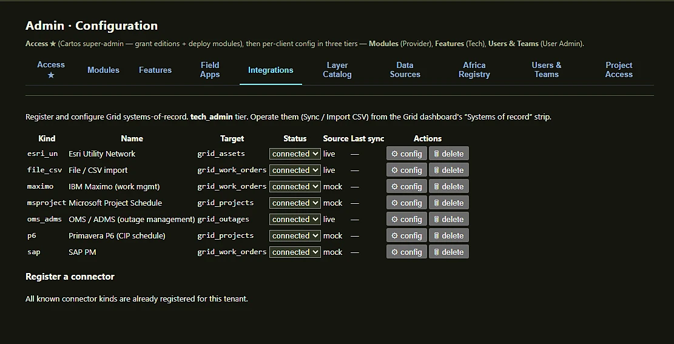
Task: Open the Africa Registry tab
Action: 474,70
